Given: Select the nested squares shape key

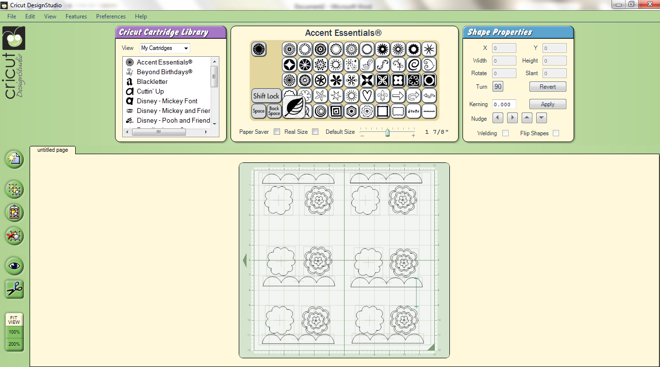Looking at the screenshot, I should click(x=336, y=111).
